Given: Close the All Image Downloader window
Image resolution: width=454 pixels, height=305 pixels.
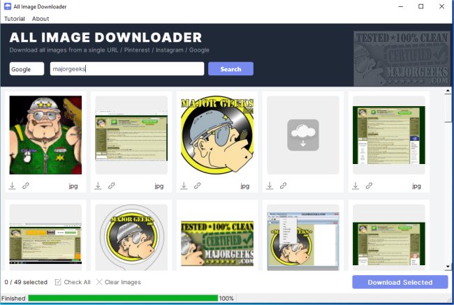Looking at the screenshot, I should pyautogui.click(x=441, y=6).
